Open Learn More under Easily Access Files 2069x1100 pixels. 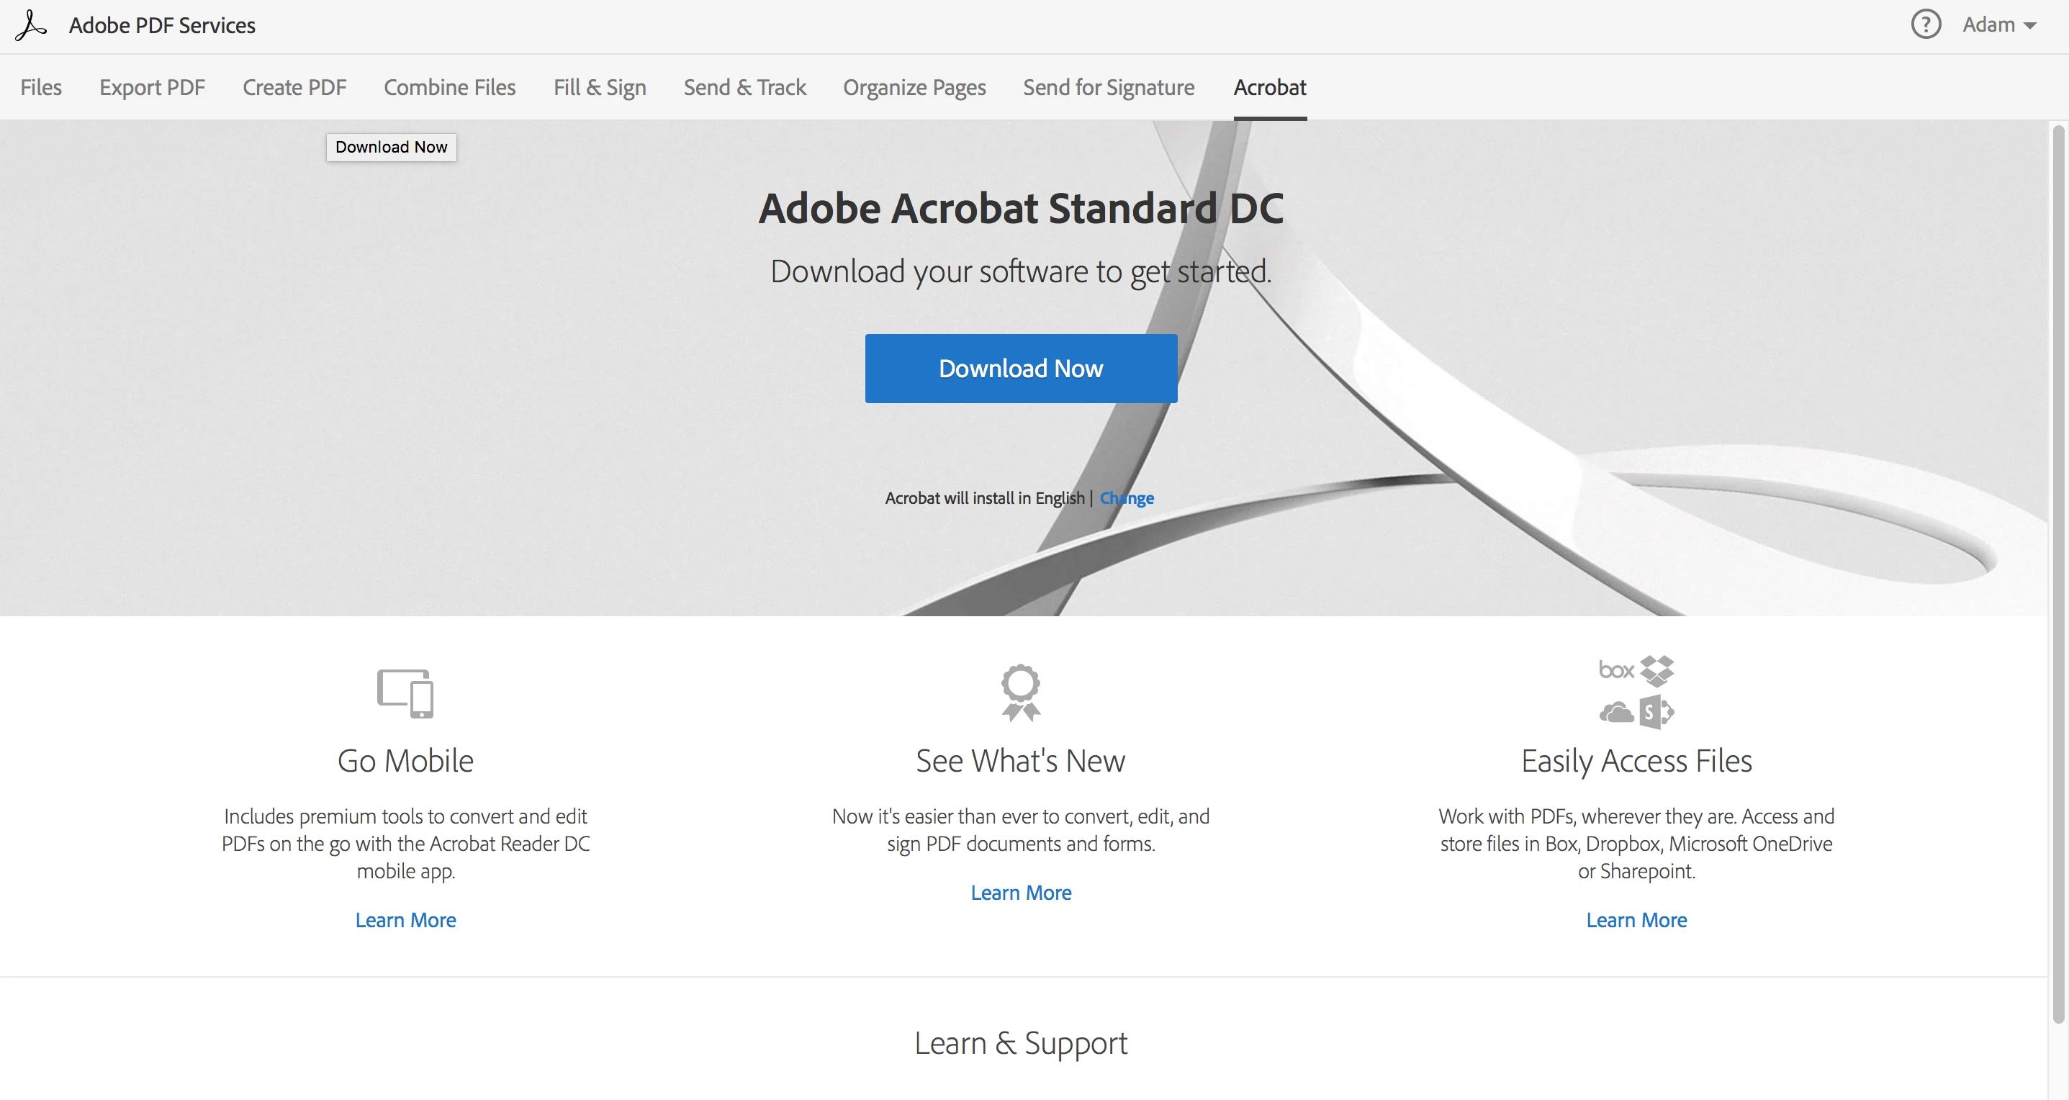1636,920
